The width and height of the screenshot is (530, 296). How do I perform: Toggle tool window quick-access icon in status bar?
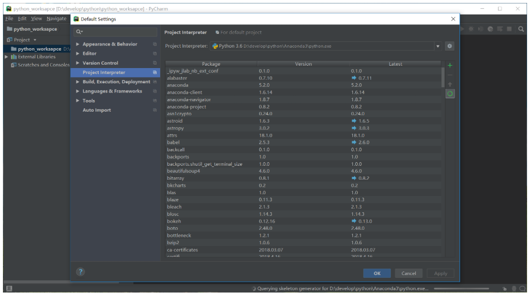(x=9, y=288)
